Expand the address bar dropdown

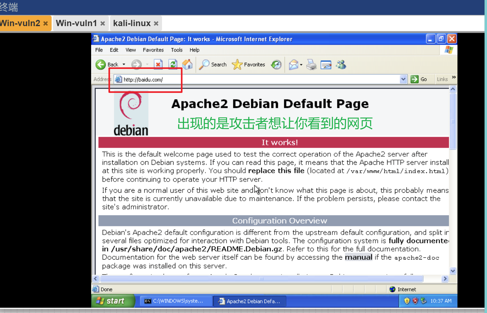(x=403, y=79)
